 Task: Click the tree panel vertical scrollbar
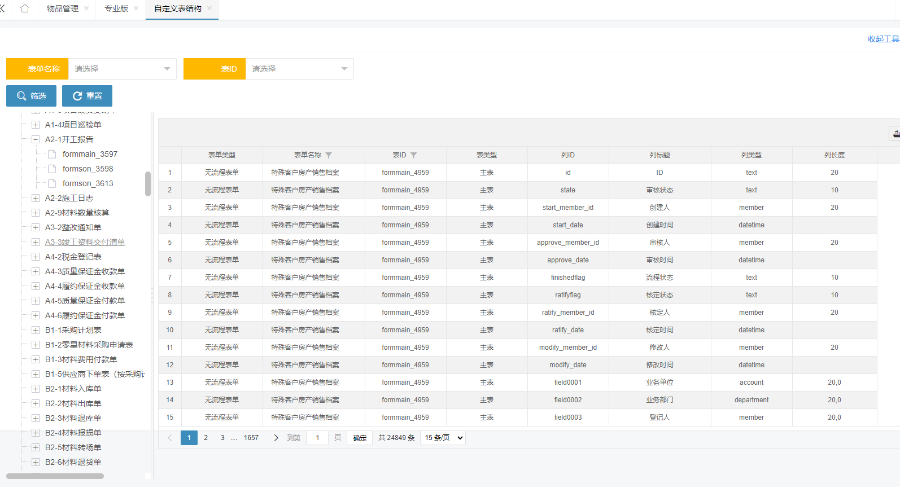[x=148, y=184]
